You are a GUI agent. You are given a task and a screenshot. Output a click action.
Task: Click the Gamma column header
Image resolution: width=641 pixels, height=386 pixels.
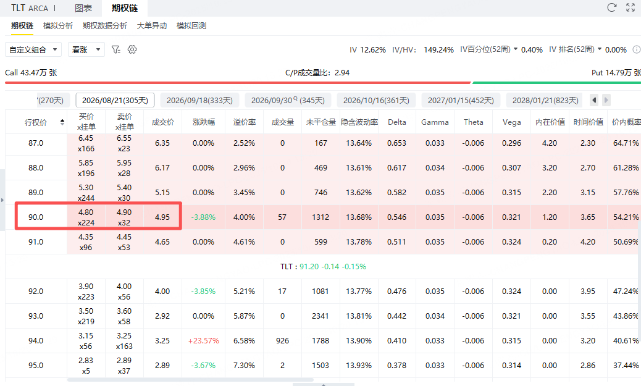[x=435, y=122]
